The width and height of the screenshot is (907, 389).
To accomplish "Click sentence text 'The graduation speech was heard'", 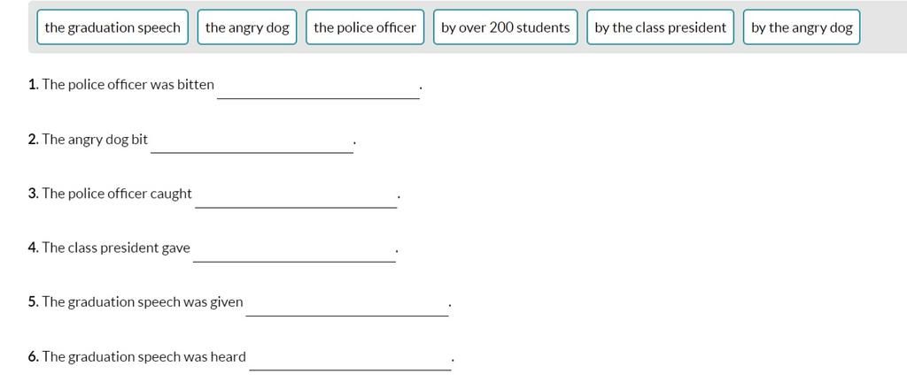I will click(144, 356).
